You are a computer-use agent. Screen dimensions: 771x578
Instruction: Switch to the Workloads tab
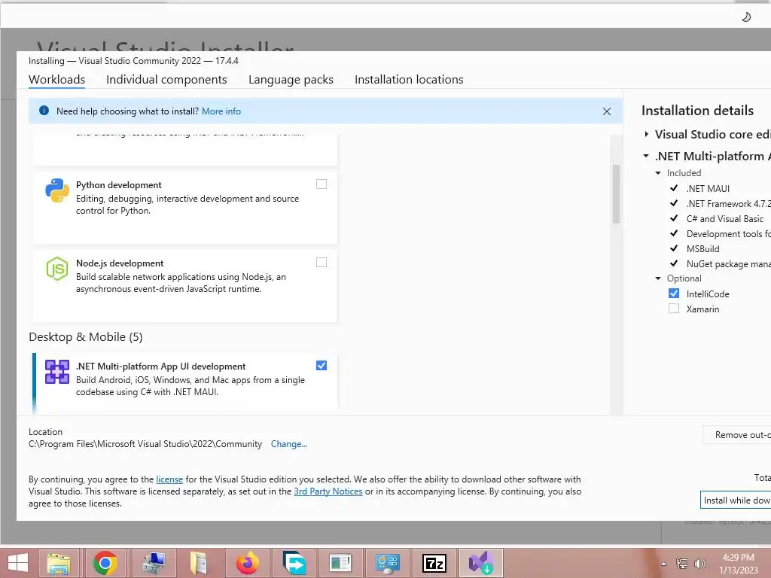[x=56, y=80]
